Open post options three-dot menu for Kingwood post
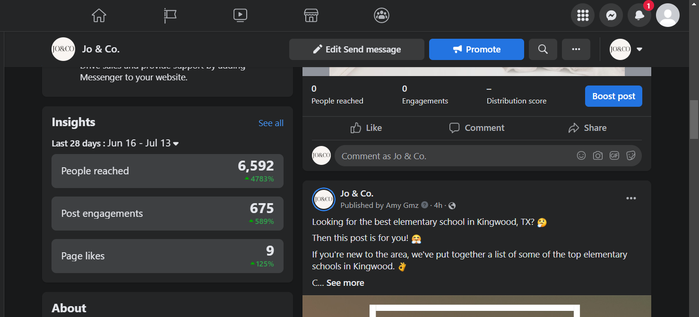 tap(631, 198)
